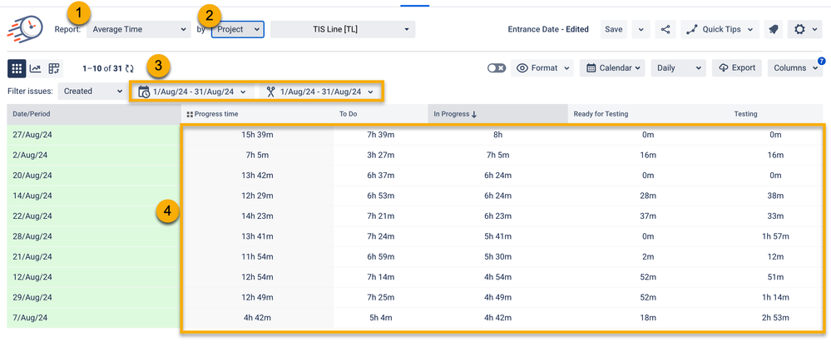This screenshot has height=362, width=831.
Task: Open the TIS Line [TL] project selector
Action: (x=343, y=30)
